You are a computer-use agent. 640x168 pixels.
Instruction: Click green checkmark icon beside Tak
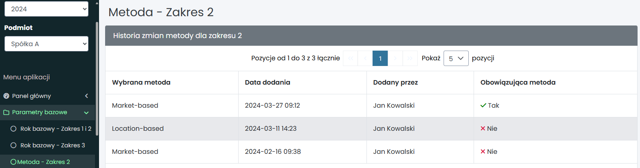(x=483, y=105)
